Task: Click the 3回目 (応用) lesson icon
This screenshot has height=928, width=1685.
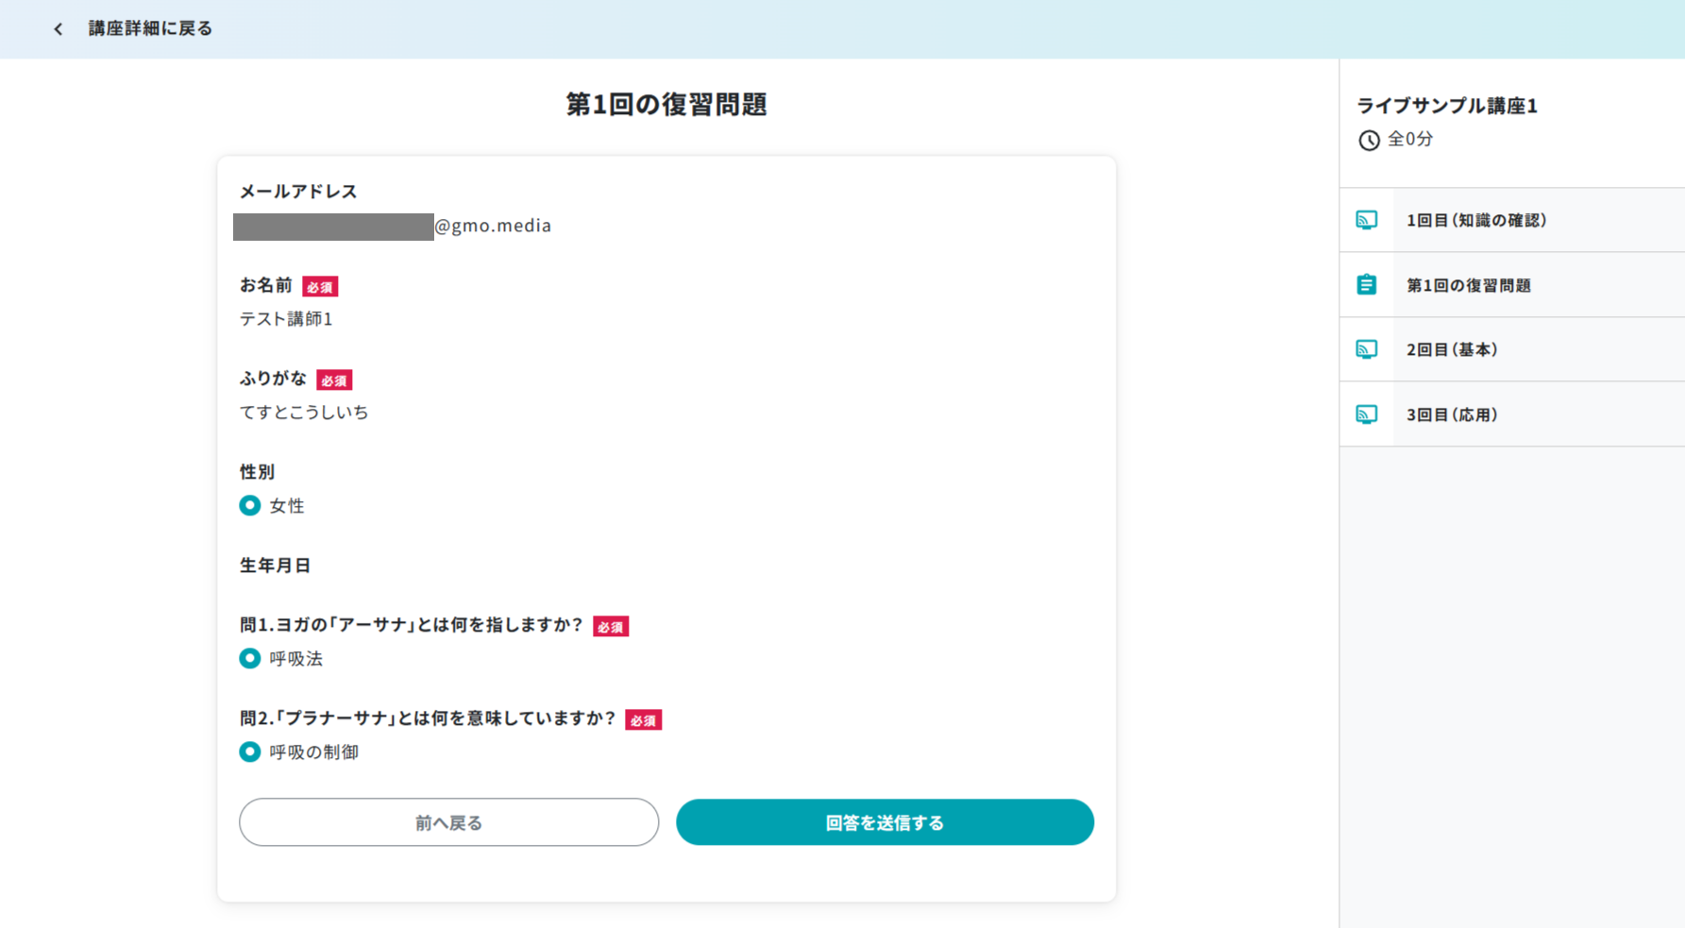Action: (1366, 414)
